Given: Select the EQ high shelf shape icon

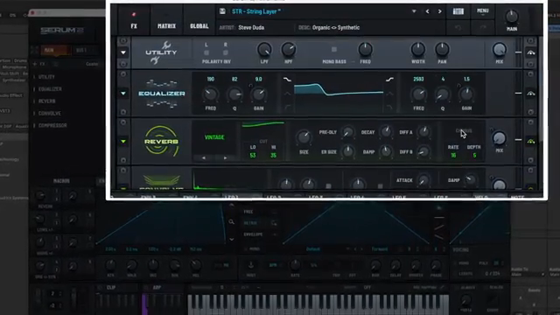Looking at the screenshot, I should coord(389,80).
